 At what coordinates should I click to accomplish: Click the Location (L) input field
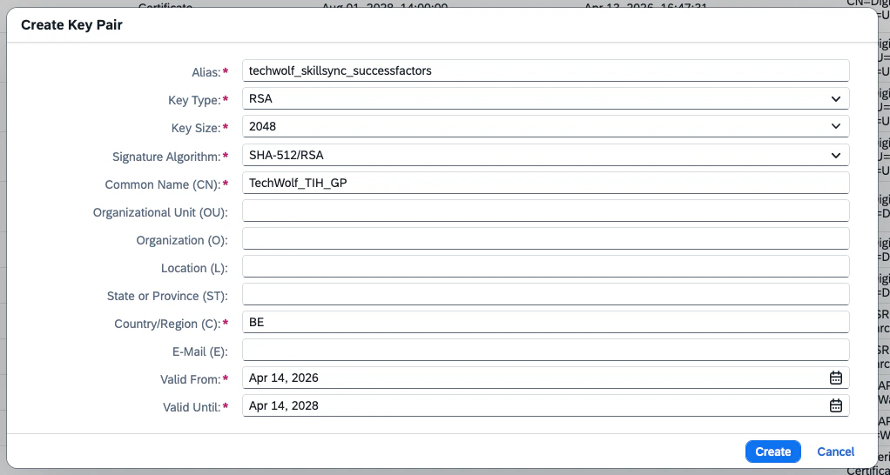click(545, 266)
